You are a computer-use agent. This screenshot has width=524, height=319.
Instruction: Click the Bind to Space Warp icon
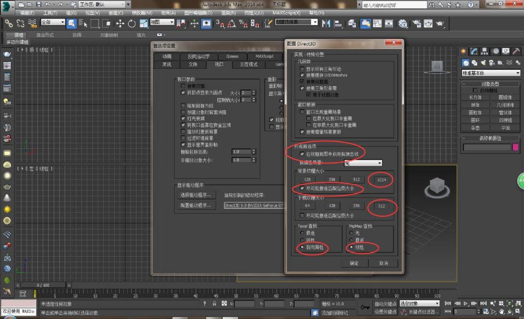coord(32,23)
